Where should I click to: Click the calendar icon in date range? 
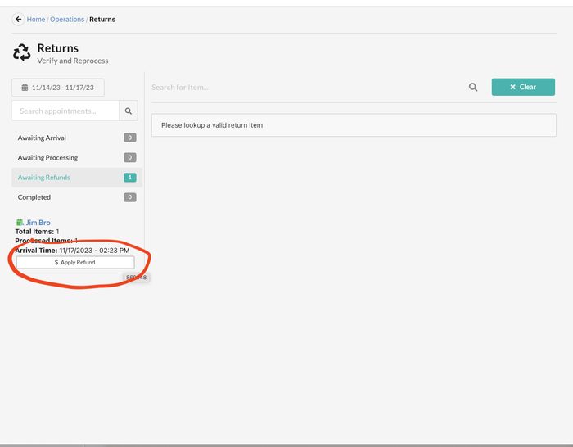point(25,88)
